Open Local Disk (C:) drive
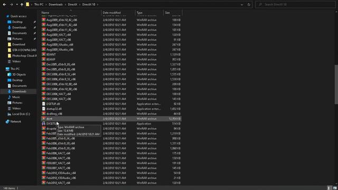338x190 pixels. click(x=21, y=114)
